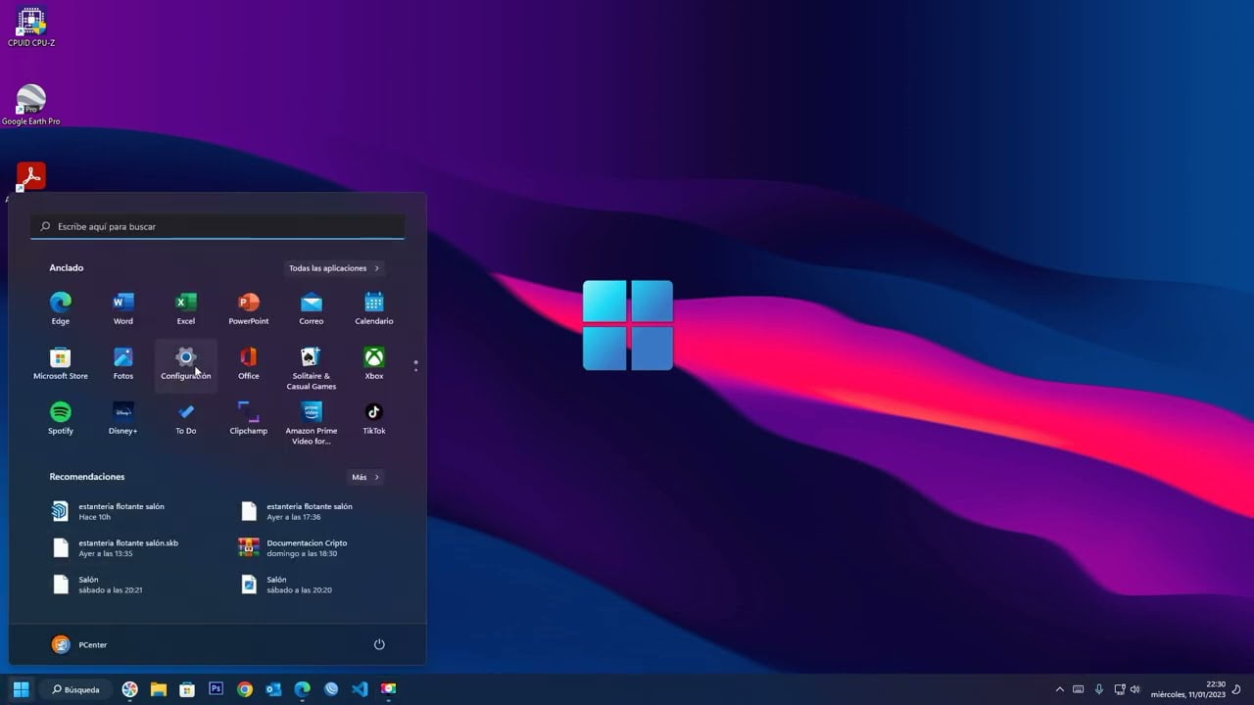Image resolution: width=1254 pixels, height=705 pixels.
Task: Open Disney+ in the Start menu
Action: (123, 417)
